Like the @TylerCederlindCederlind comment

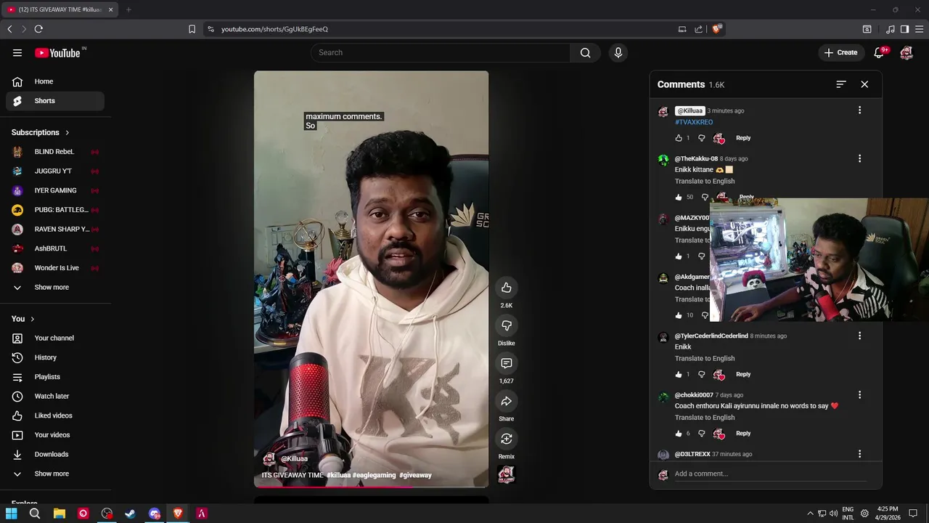point(679,375)
